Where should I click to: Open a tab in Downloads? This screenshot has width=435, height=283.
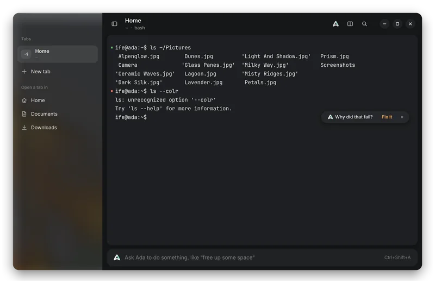coord(58,128)
